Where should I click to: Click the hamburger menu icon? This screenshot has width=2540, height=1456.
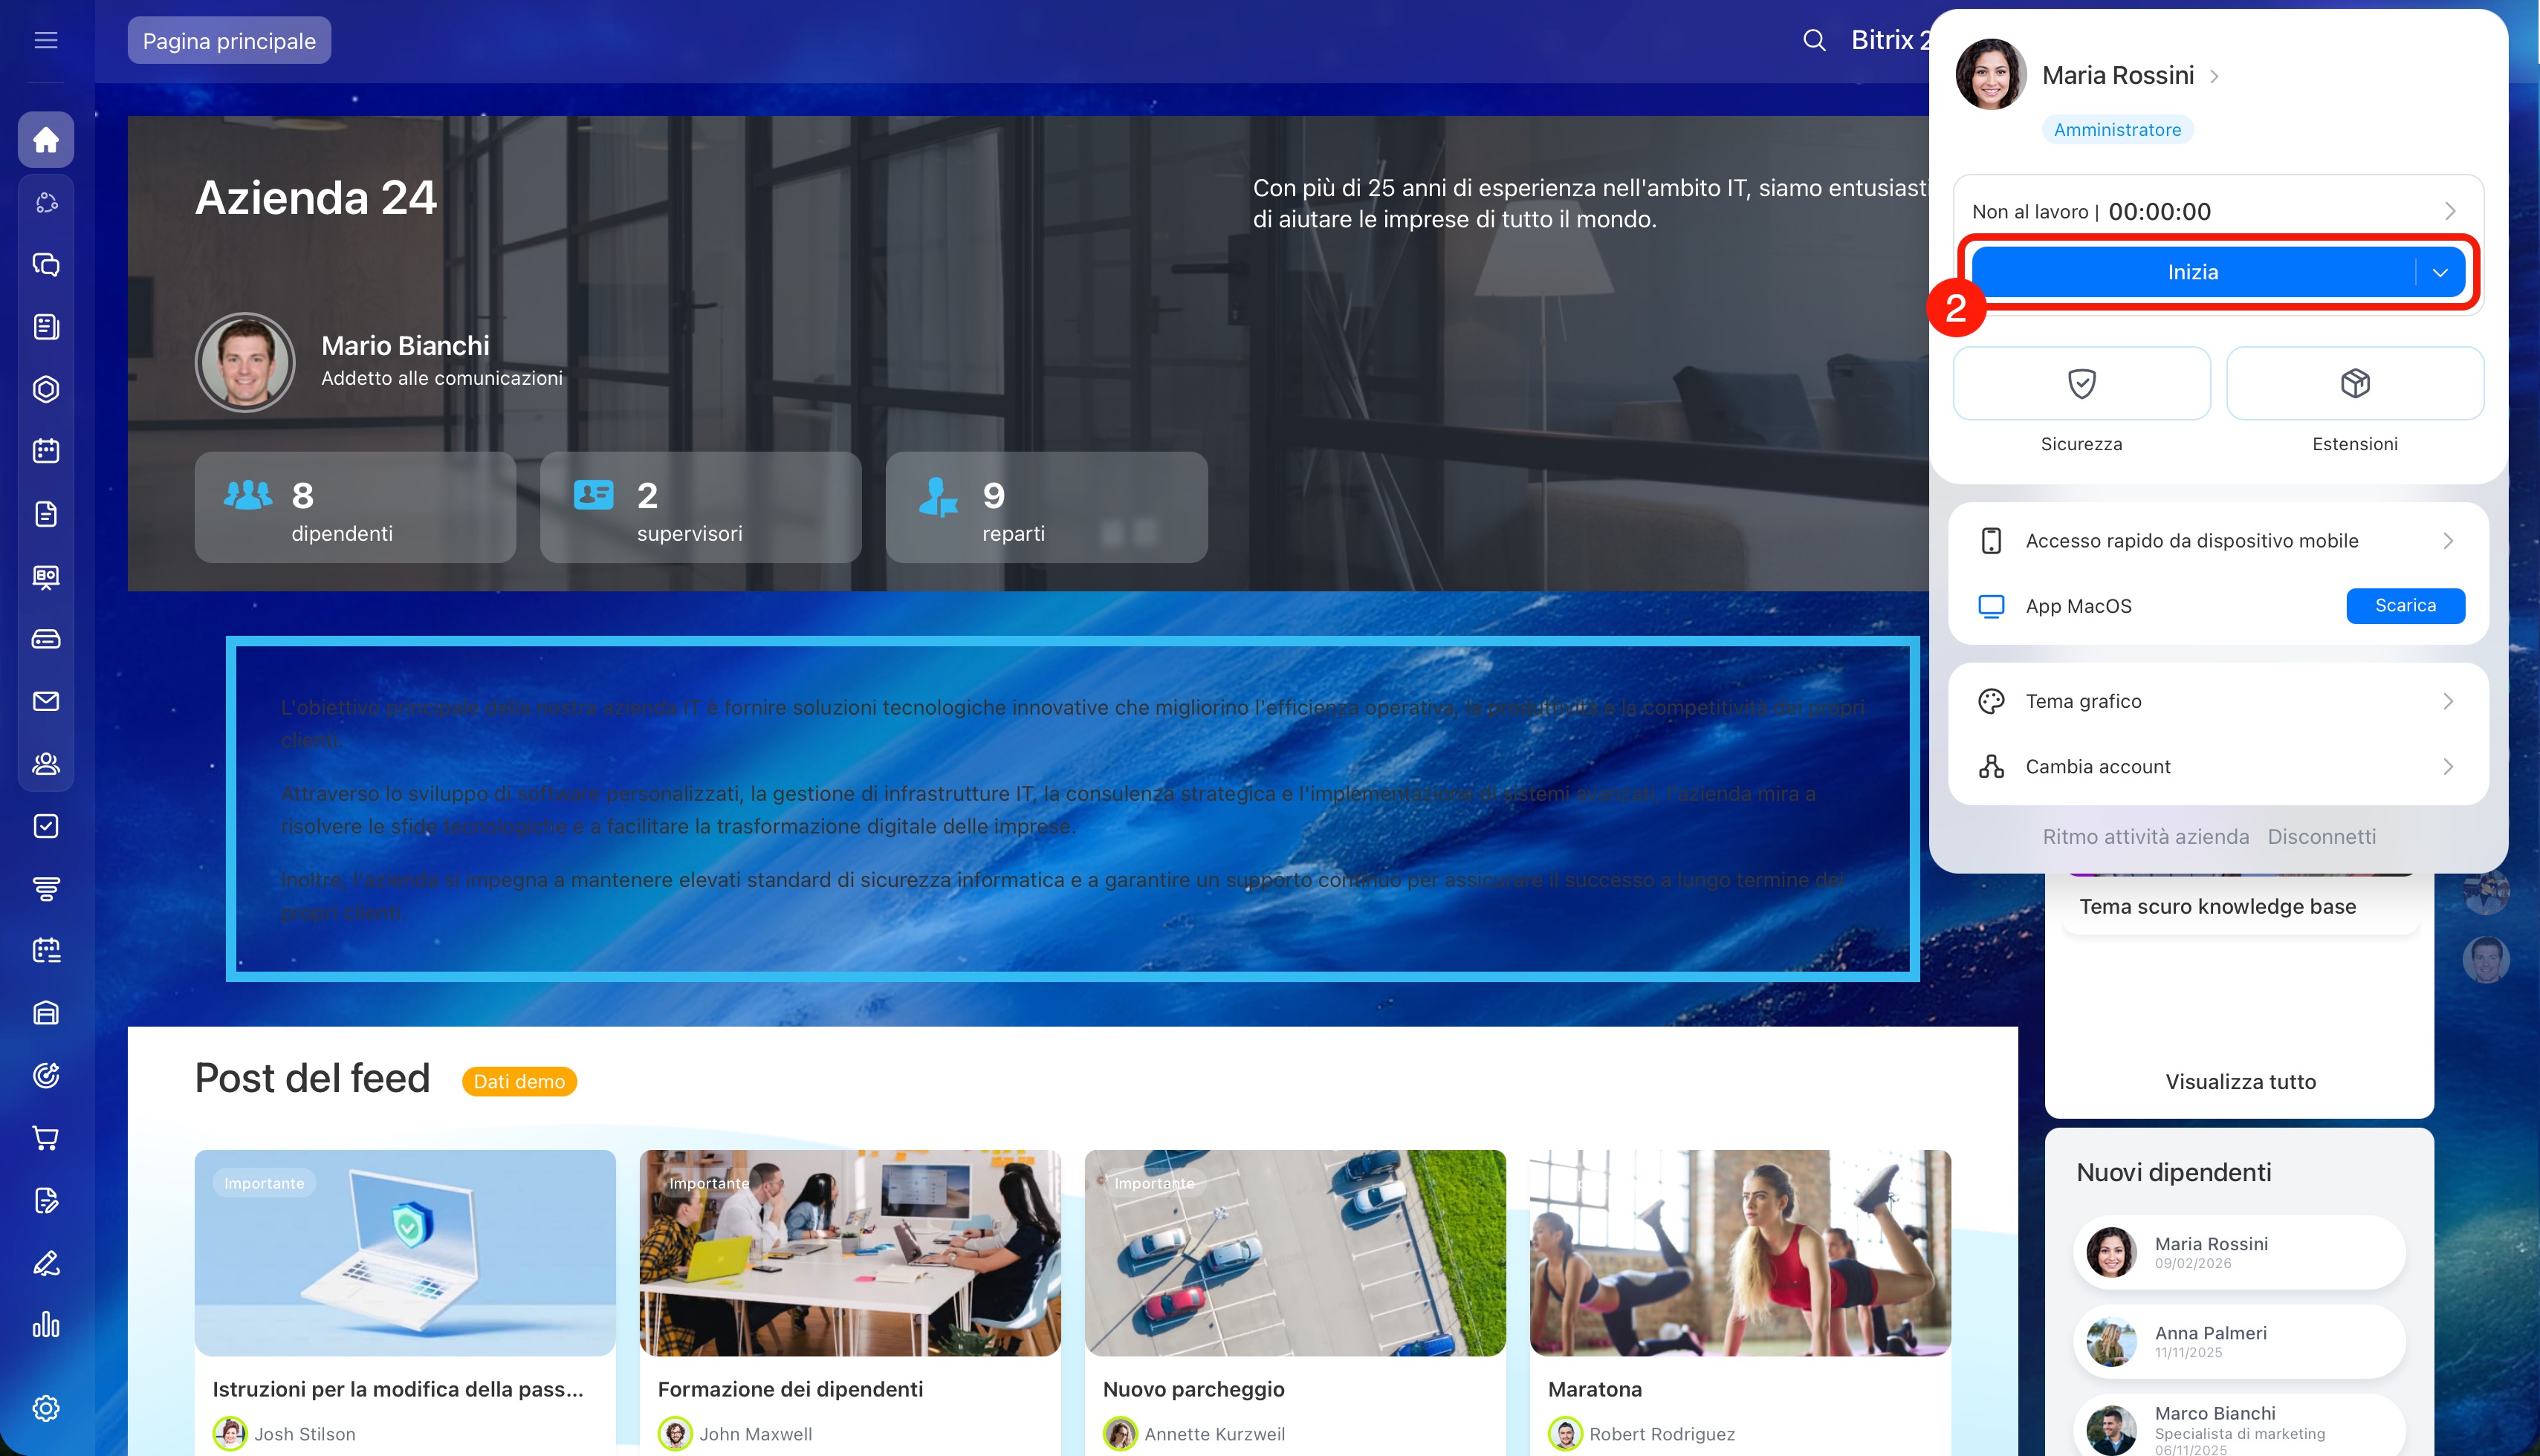[46, 40]
